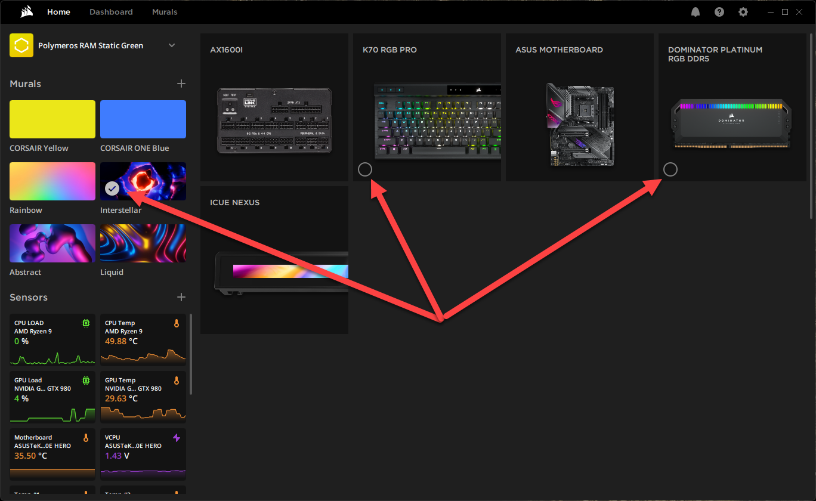816x501 pixels.
Task: Minimize the iCUE window
Action: [x=770, y=12]
